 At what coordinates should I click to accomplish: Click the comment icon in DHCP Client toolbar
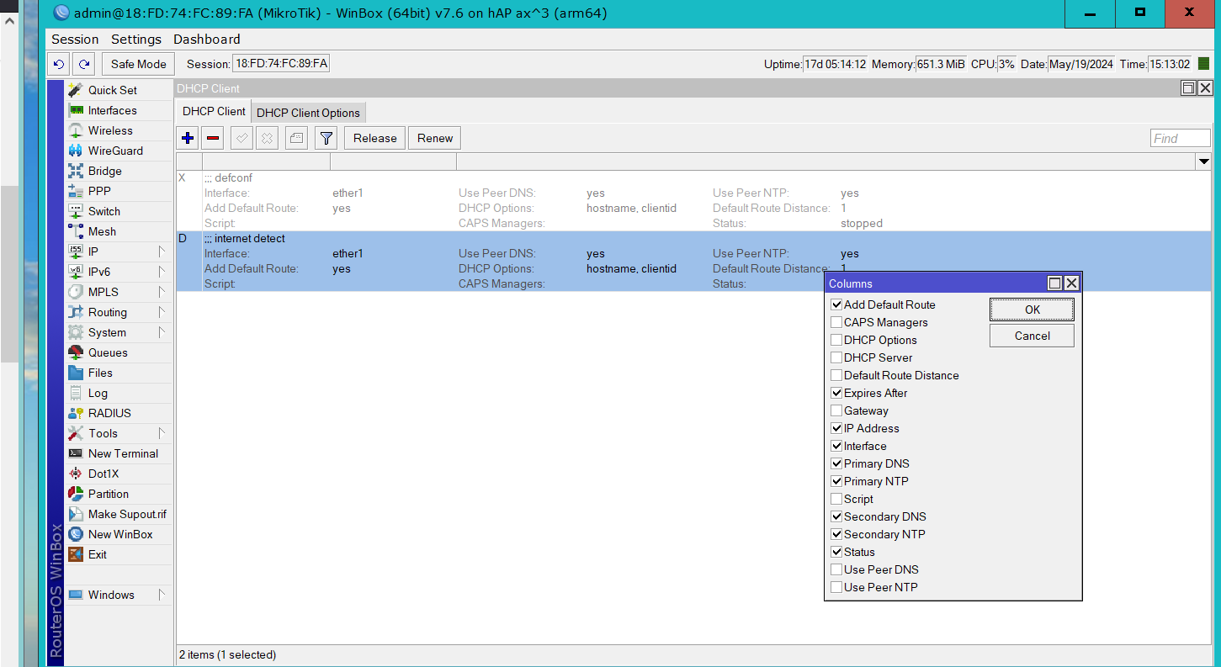point(295,137)
